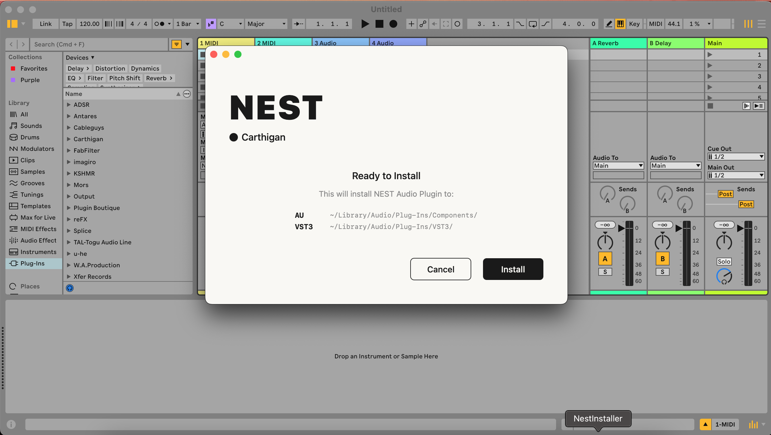The width and height of the screenshot is (771, 435).
Task: Open the A Reverb Audio To dropdown
Action: (x=618, y=166)
